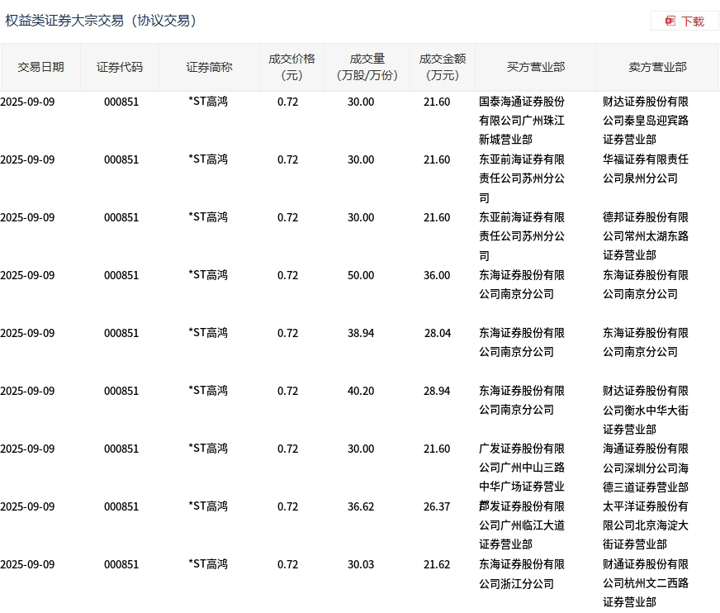Select seller cell 财通证券股份有限公司杭州文二西路证券营业部

[646, 583]
